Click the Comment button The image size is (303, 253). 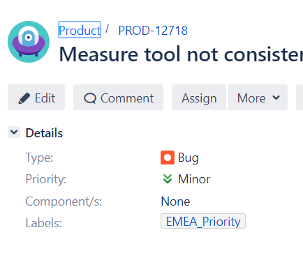pos(118,97)
